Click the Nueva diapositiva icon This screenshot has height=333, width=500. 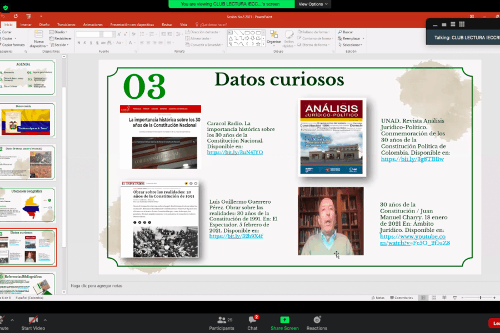click(38, 39)
